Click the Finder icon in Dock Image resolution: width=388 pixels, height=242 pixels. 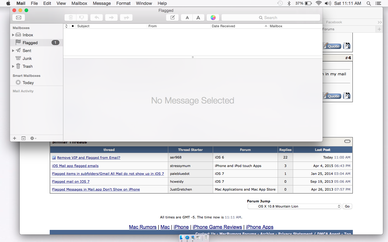182,238
